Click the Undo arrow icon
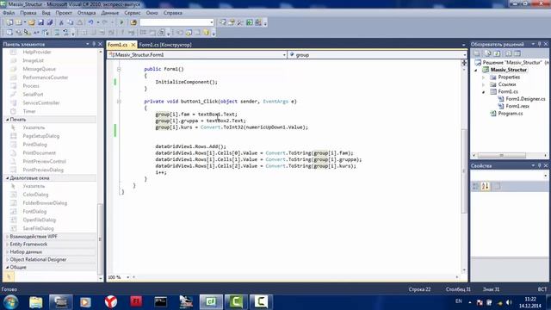Image resolution: width=551 pixels, height=310 pixels. pos(90,22)
